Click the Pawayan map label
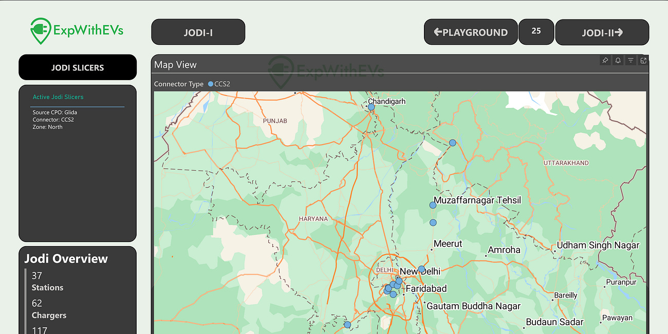This screenshot has height=334, width=668. coord(617,318)
